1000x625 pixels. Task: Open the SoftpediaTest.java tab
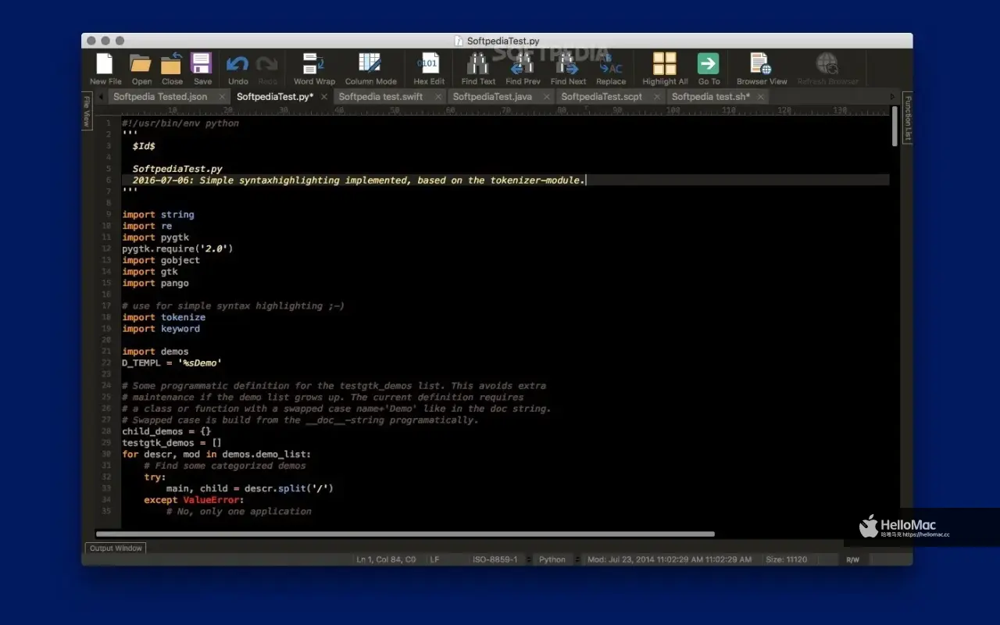tap(492, 97)
